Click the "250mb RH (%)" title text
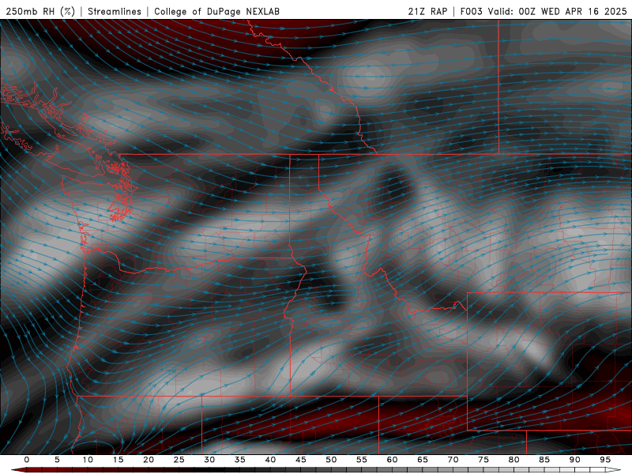Viewport: 632px width, 474px height. [40, 11]
